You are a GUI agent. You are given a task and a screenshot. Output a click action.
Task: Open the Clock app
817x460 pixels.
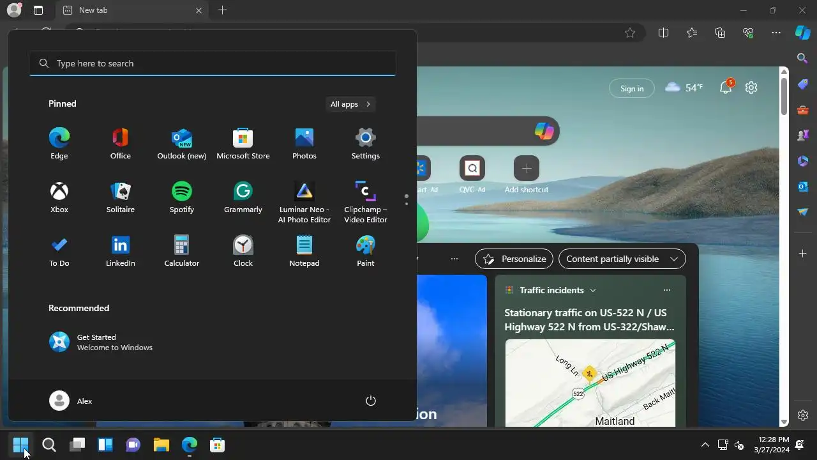tap(243, 251)
